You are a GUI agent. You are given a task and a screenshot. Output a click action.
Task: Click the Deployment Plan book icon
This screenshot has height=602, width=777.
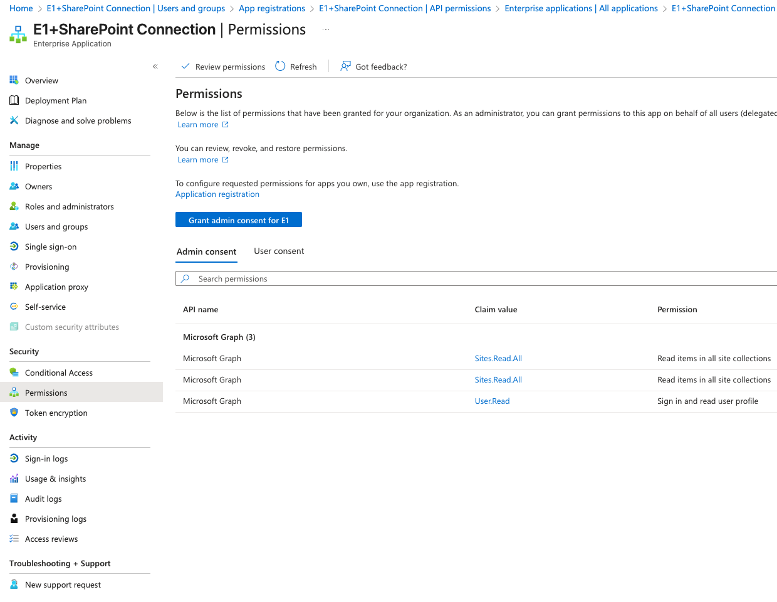click(14, 100)
